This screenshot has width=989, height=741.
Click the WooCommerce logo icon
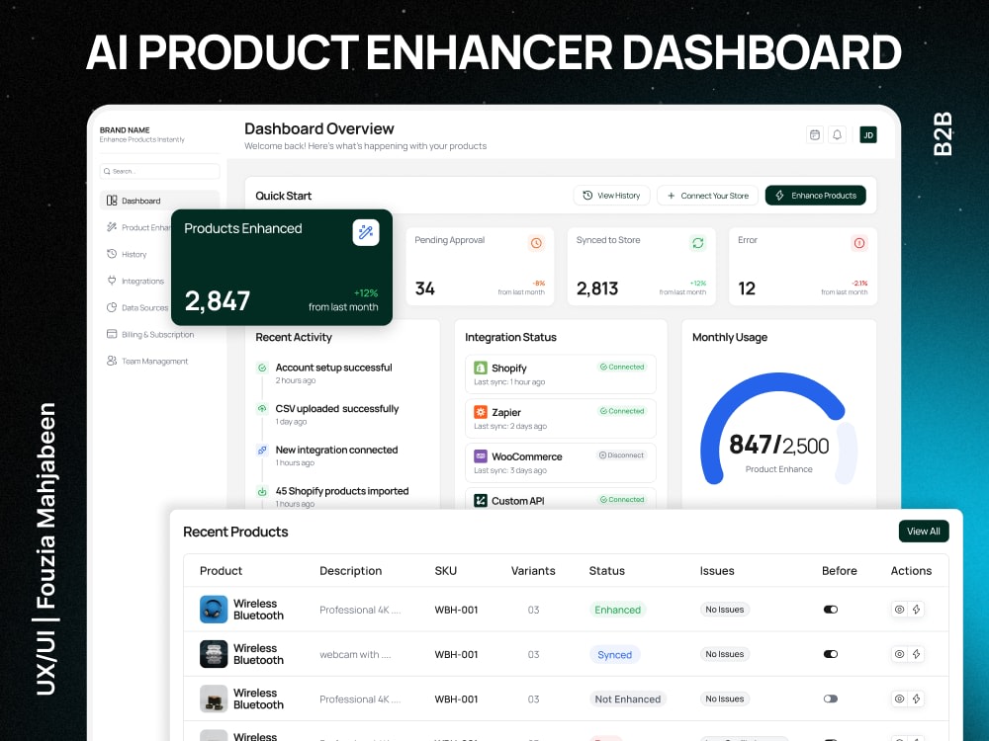(x=481, y=455)
